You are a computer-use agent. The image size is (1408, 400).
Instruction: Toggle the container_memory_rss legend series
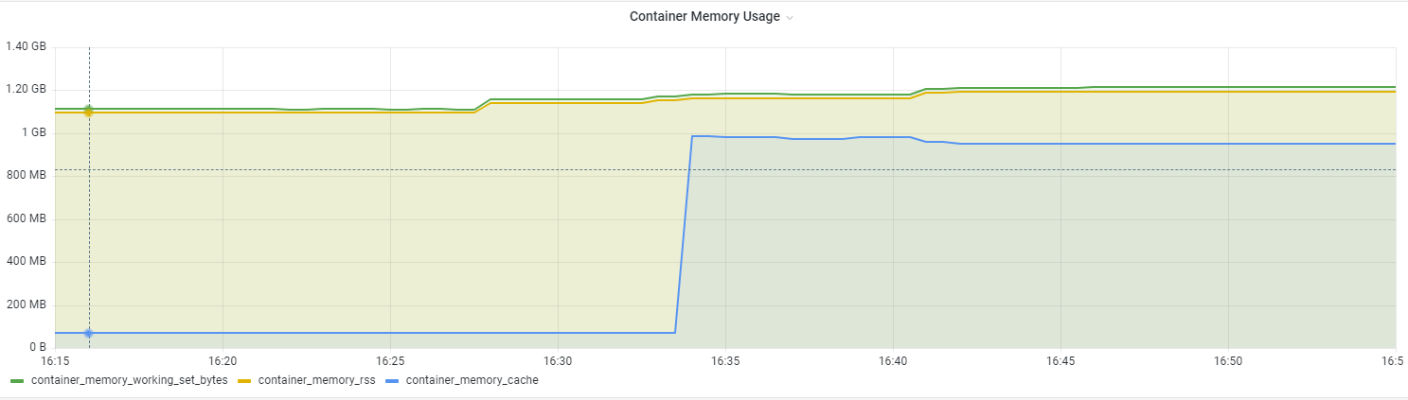tap(316, 380)
